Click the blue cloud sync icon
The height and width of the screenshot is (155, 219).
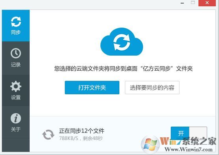coord(122,42)
